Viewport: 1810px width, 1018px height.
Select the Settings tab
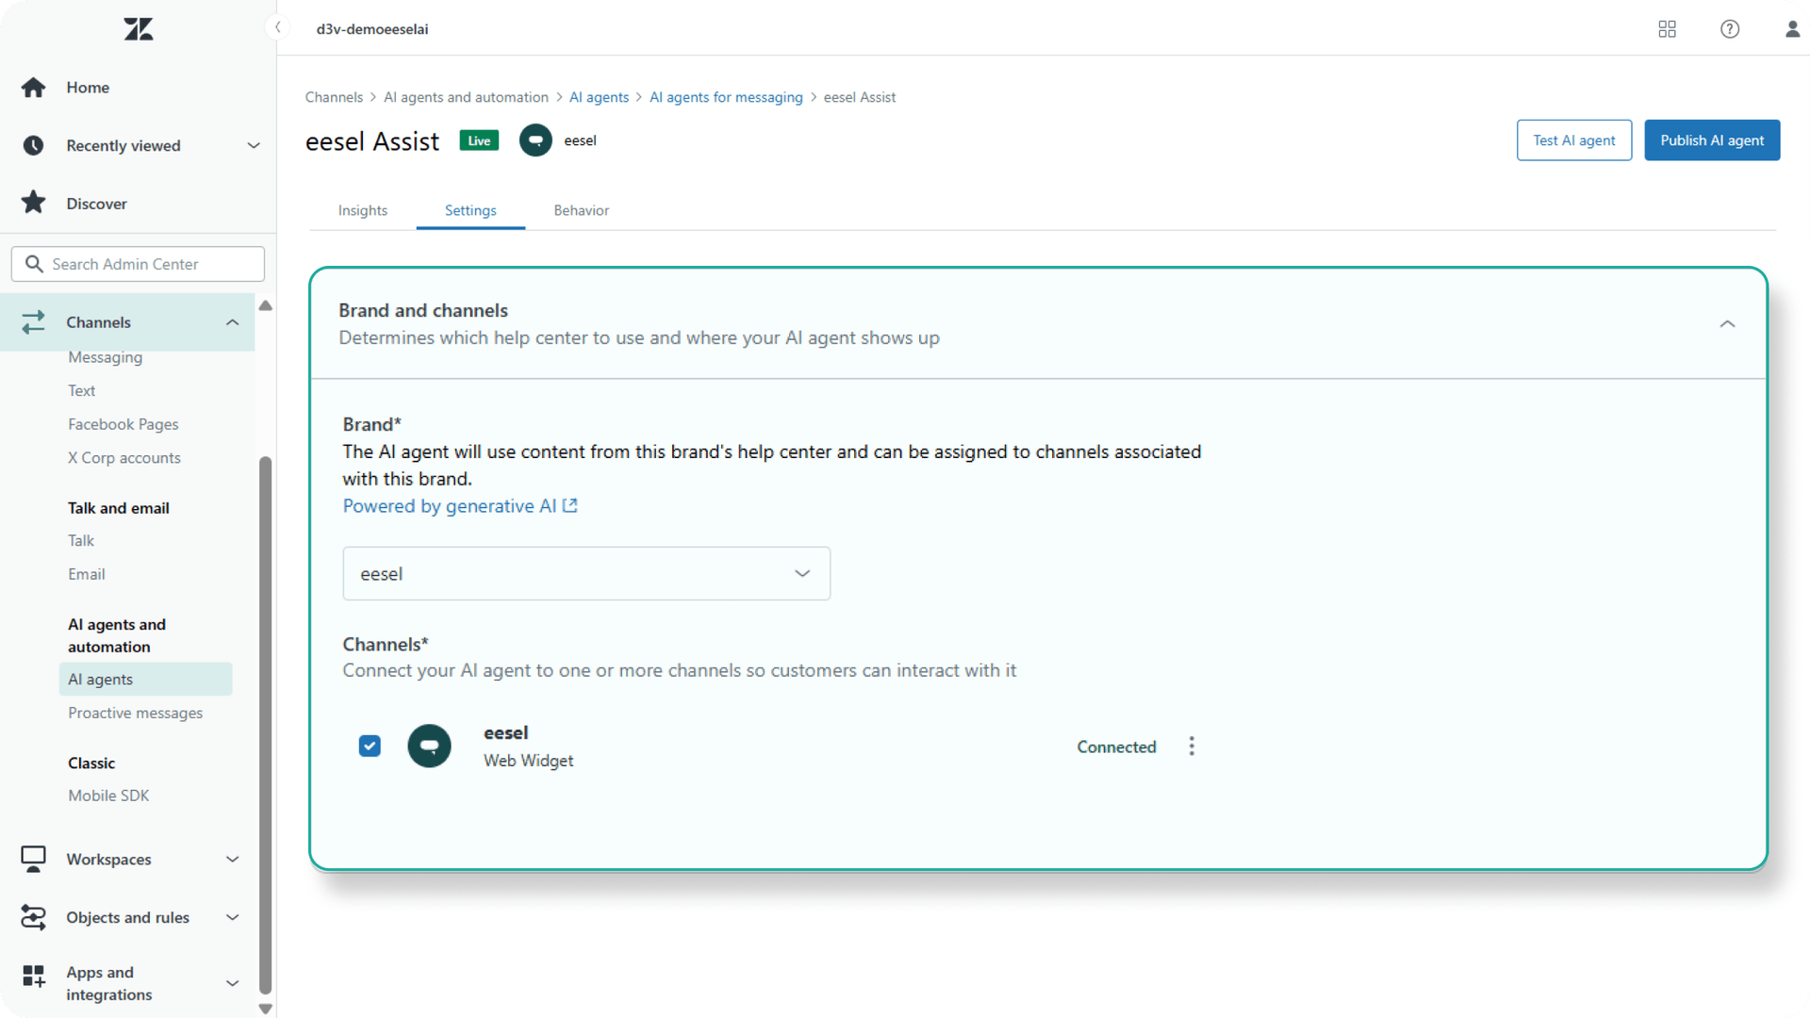pyautogui.click(x=470, y=210)
